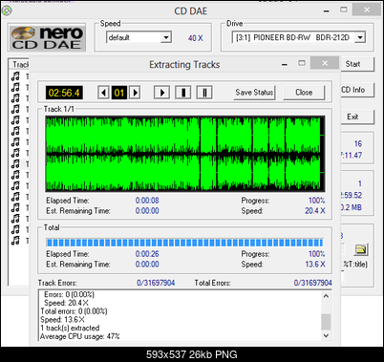
Task: Click the Track Errors 0/31697904 value
Action: [x=156, y=283]
